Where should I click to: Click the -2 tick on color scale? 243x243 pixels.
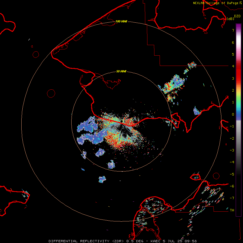pyautogui.click(x=232, y=139)
